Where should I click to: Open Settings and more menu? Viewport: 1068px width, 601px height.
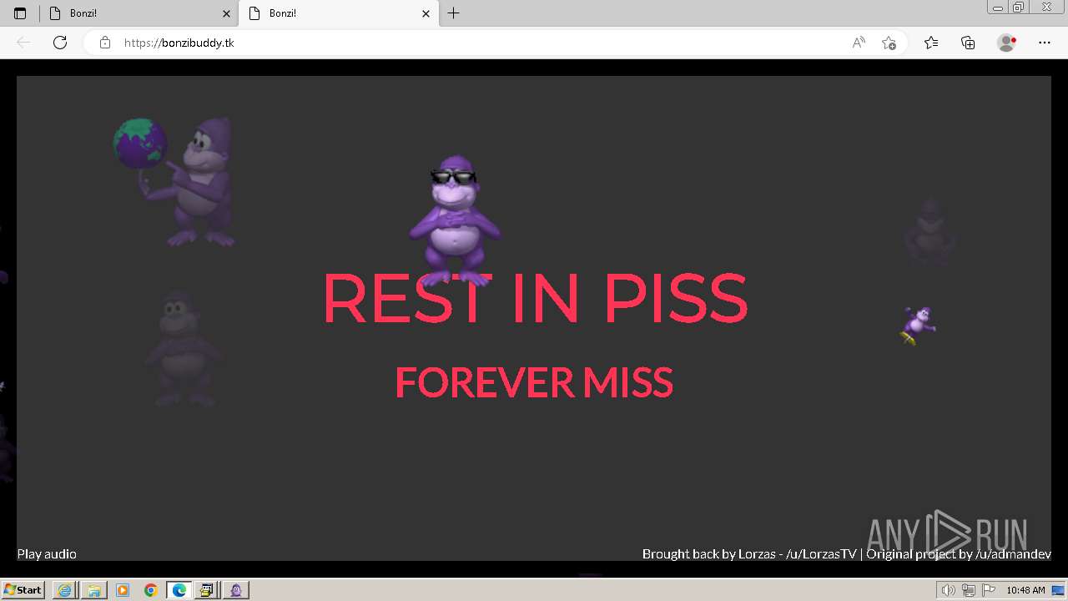(1045, 43)
